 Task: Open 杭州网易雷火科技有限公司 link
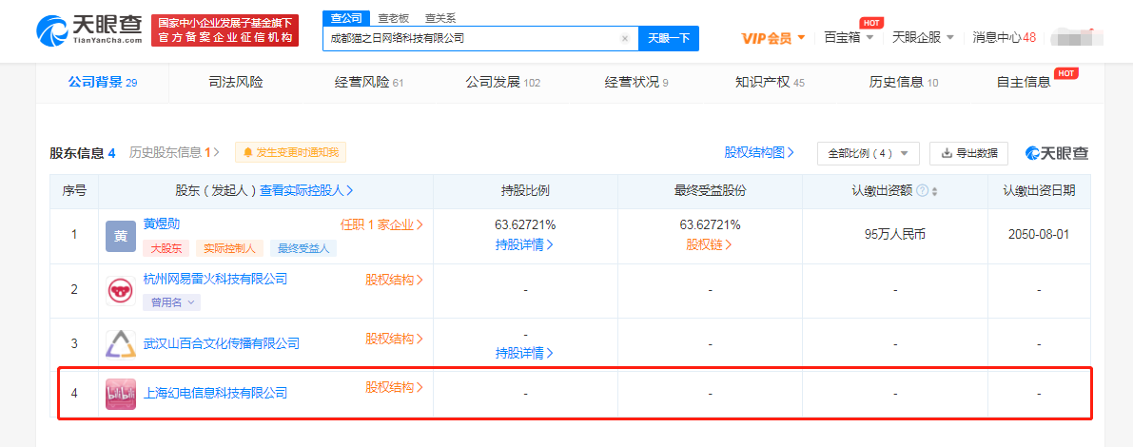point(215,279)
